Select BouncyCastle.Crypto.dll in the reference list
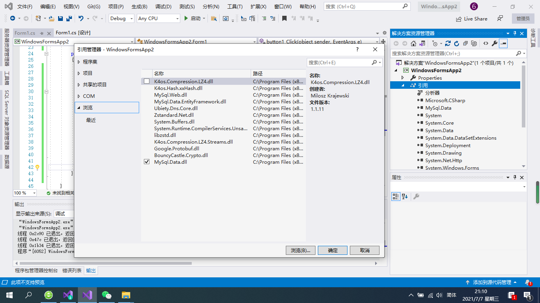Viewport: 540px width, 303px height. [x=181, y=155]
